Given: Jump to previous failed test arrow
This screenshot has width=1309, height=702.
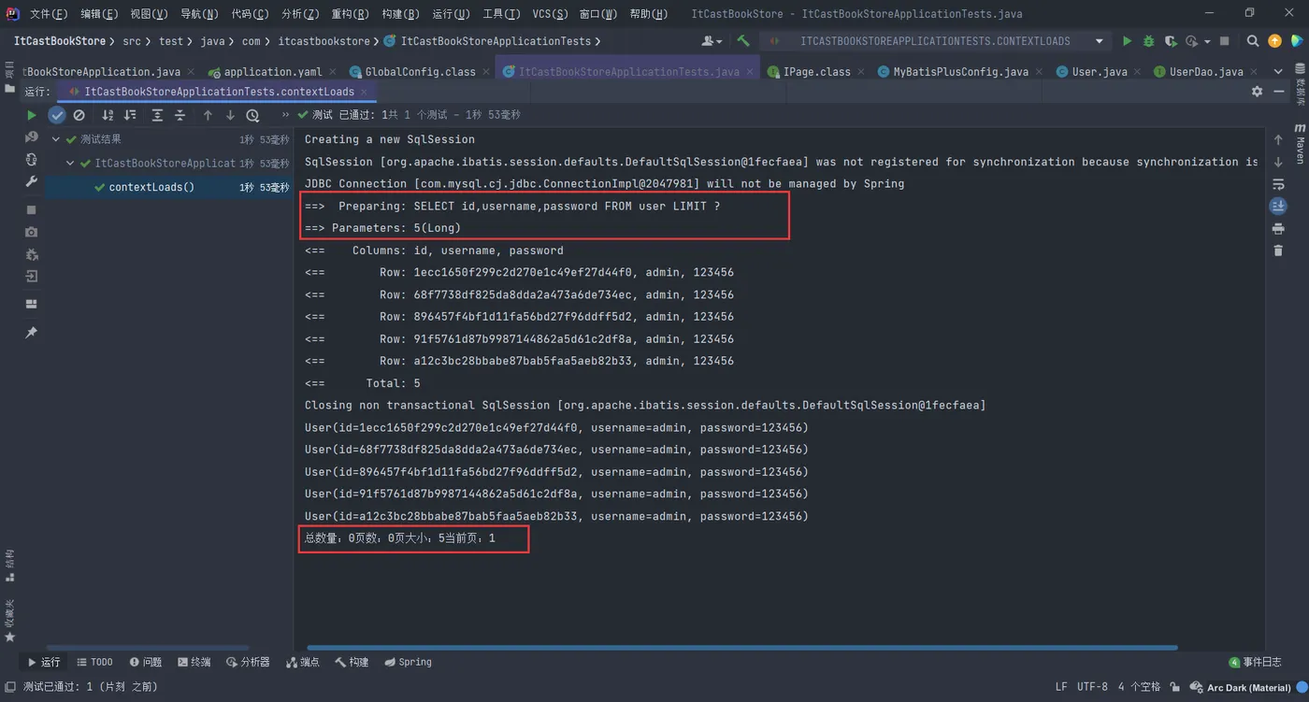Looking at the screenshot, I should tap(208, 115).
